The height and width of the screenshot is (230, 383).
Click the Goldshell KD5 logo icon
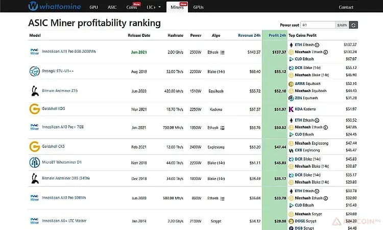[x=34, y=109]
